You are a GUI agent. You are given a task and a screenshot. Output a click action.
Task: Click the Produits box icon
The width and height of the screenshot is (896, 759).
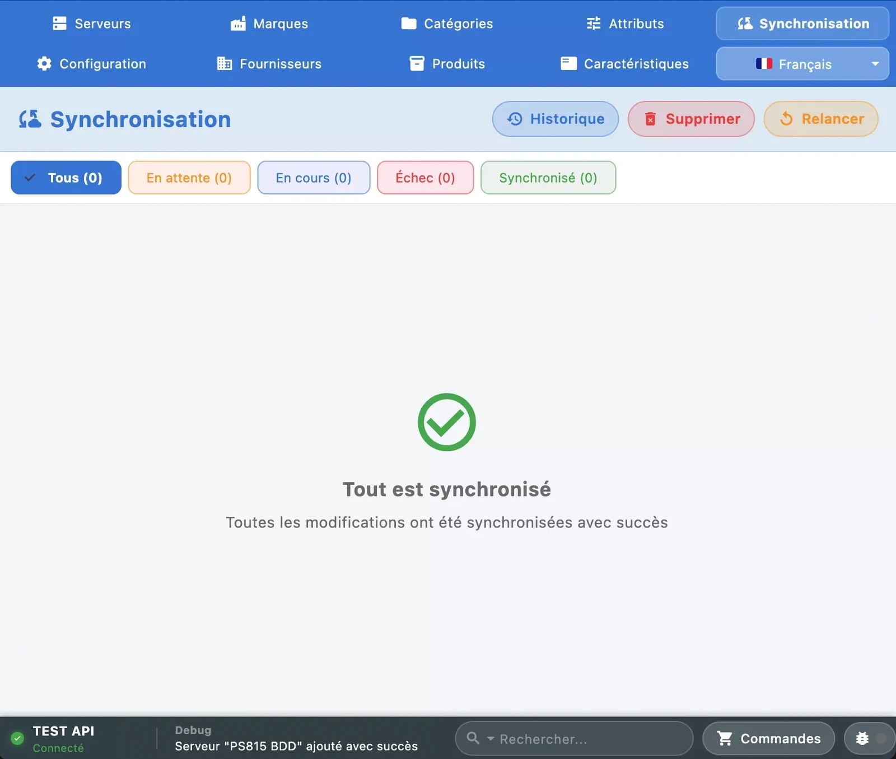coord(417,63)
